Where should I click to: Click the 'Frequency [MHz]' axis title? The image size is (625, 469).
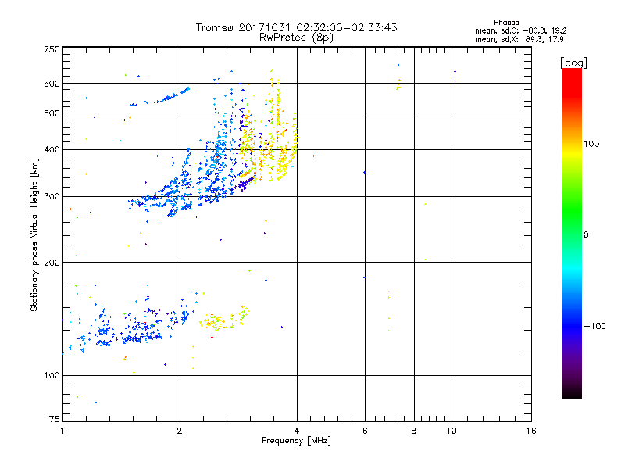click(x=296, y=441)
